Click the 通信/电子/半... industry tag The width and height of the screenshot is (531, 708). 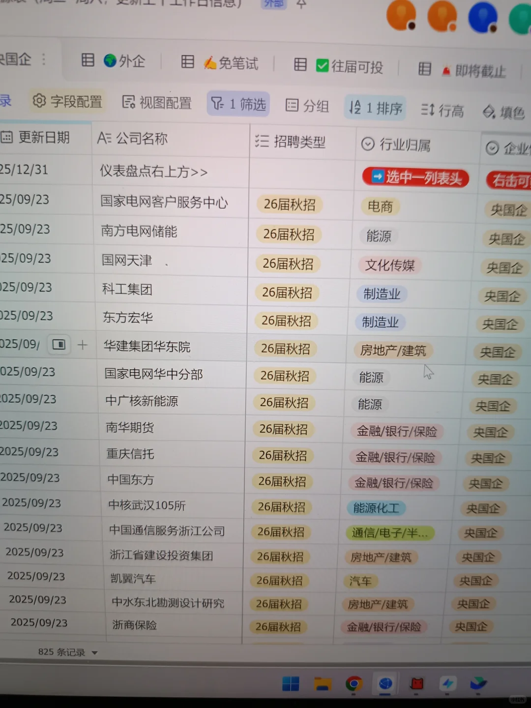(389, 533)
